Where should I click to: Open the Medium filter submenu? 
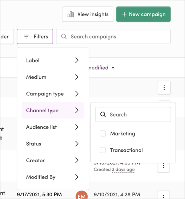point(53,77)
